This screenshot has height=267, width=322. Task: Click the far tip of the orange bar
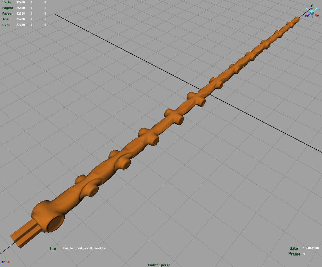coord(297,19)
